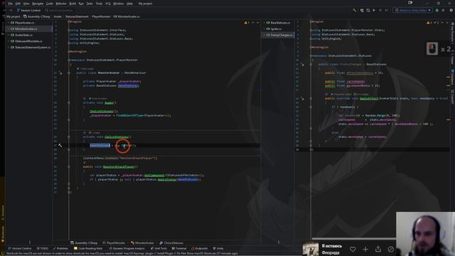Click the plus add icon in overlay
Image resolution: width=455 pixels, height=256 pixels.
coord(365,249)
